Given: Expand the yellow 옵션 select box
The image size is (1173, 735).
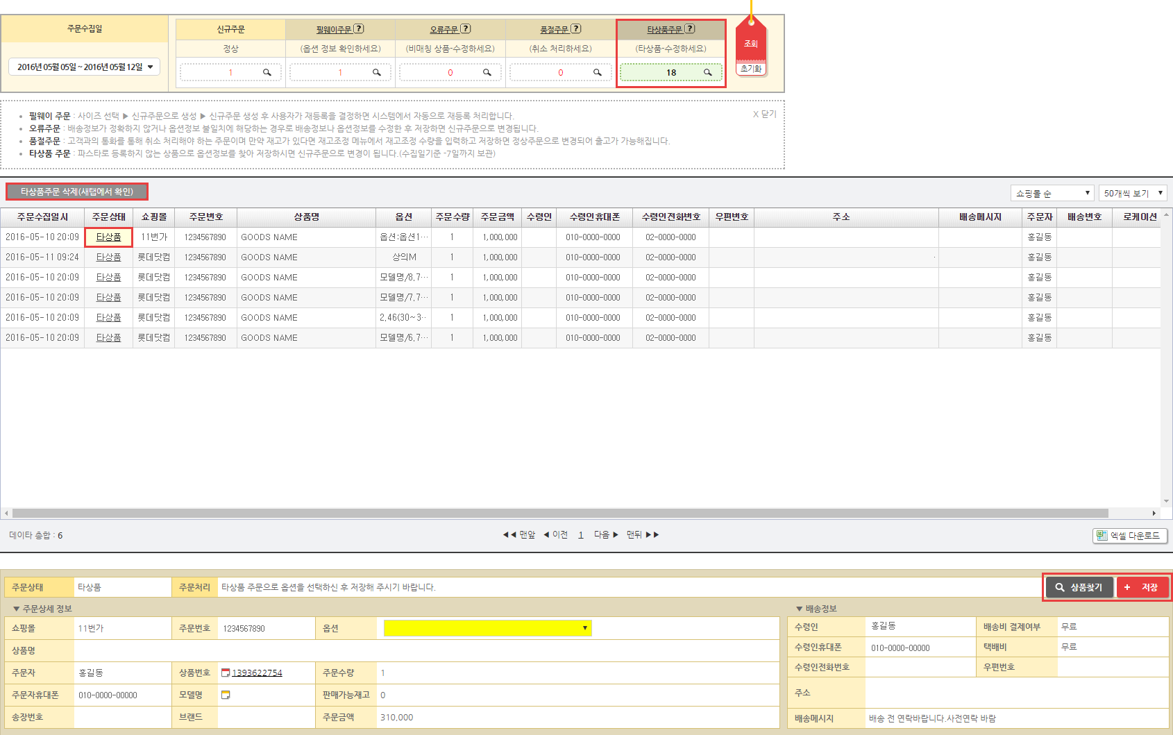Looking at the screenshot, I should (487, 628).
